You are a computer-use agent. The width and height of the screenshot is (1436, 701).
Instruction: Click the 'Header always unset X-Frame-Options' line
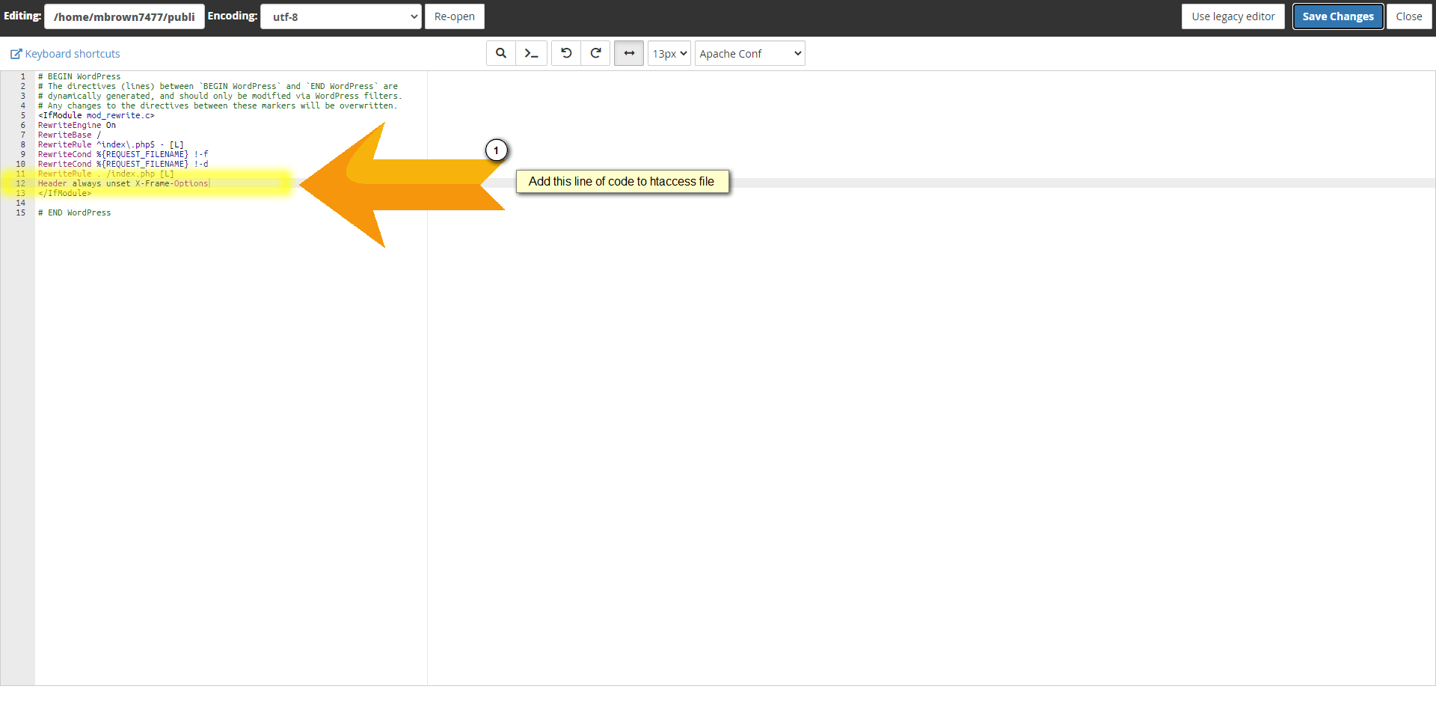123,183
